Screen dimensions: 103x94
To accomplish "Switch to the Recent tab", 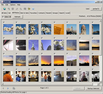I will click(x=49, y=13).
